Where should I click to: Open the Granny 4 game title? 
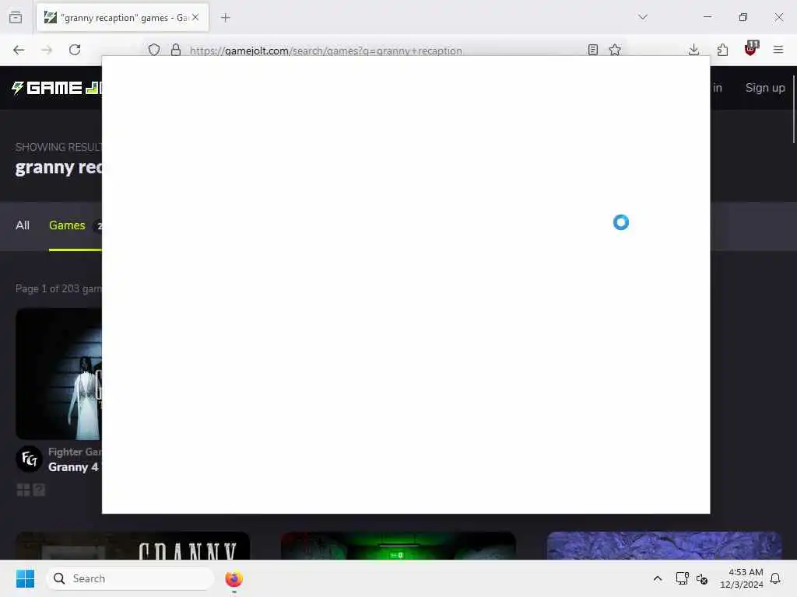(73, 467)
